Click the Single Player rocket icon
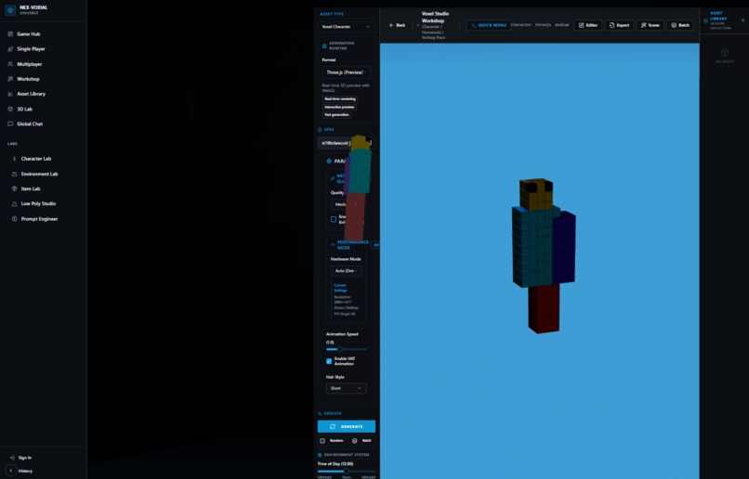Viewport: 749px width, 479px height. pyautogui.click(x=10, y=48)
